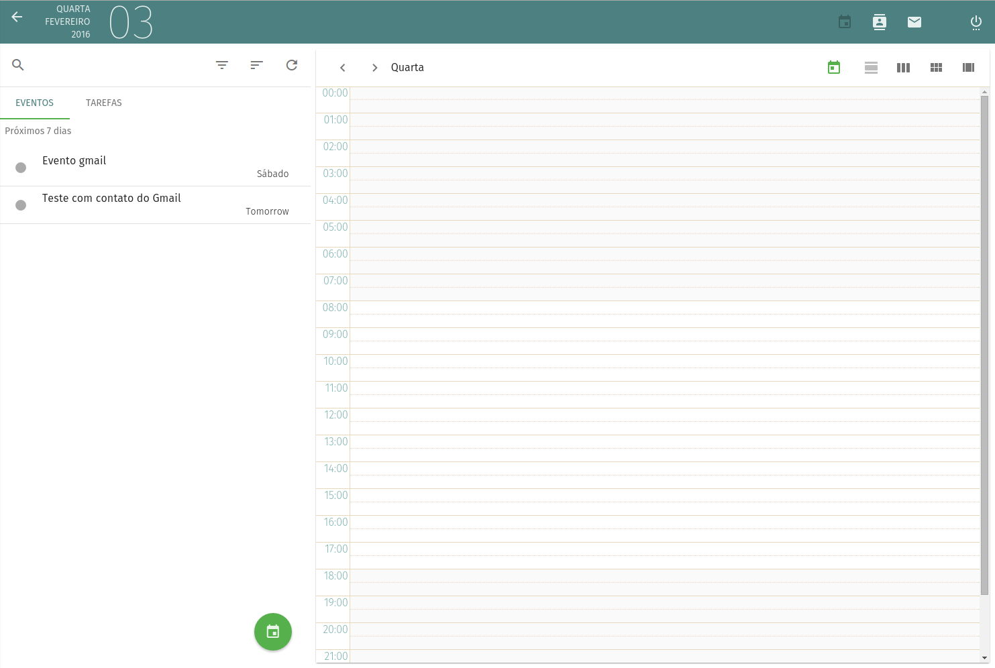The image size is (995, 668).
Task: Click the power logout icon
Action: (x=976, y=22)
